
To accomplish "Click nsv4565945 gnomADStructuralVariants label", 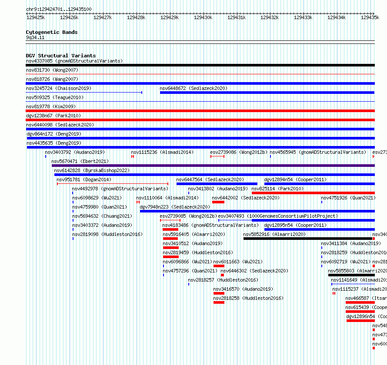I will pos(318,152).
